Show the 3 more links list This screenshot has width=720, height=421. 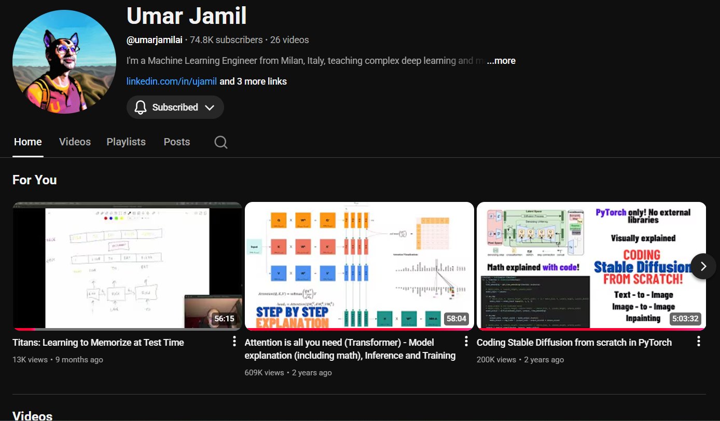pos(253,82)
